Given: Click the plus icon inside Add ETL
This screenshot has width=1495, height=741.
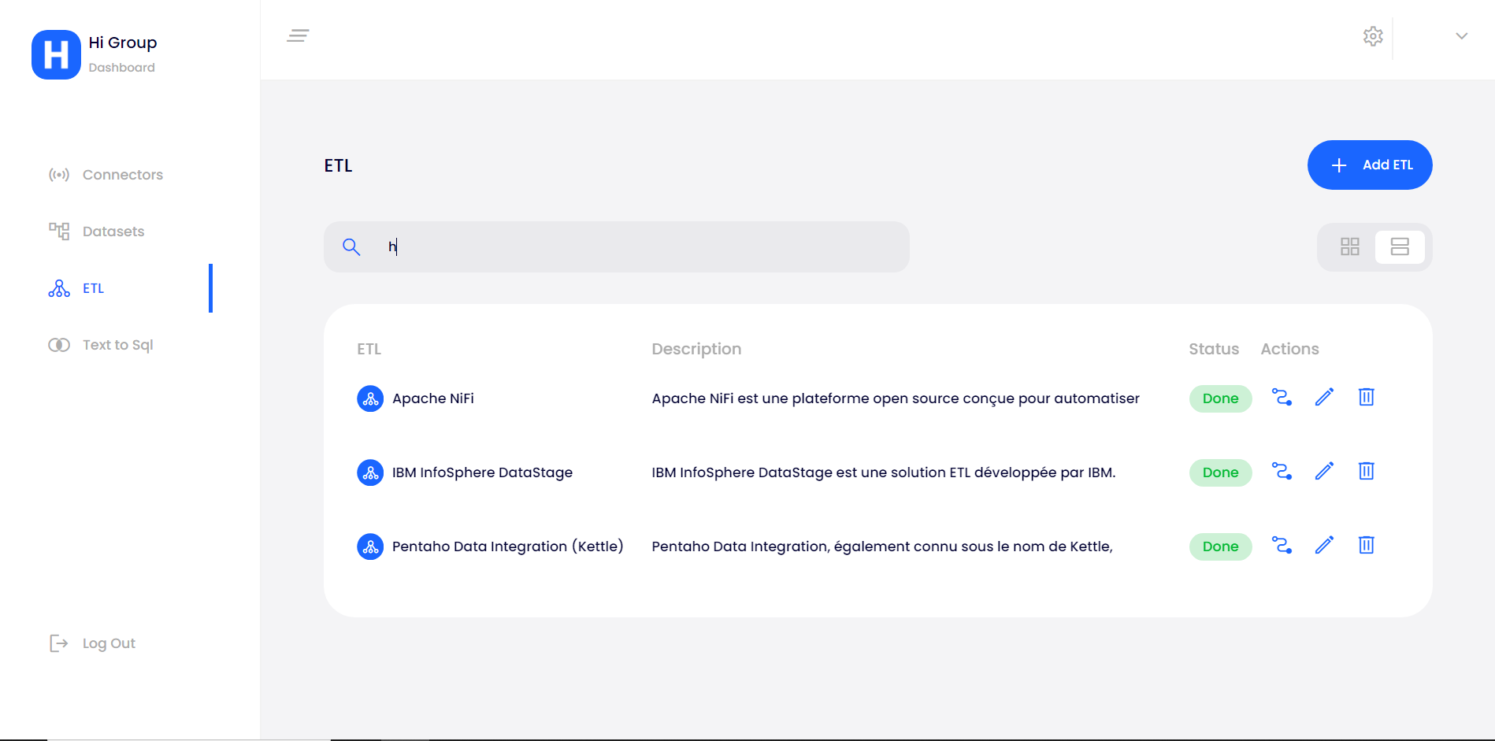Looking at the screenshot, I should [x=1338, y=165].
